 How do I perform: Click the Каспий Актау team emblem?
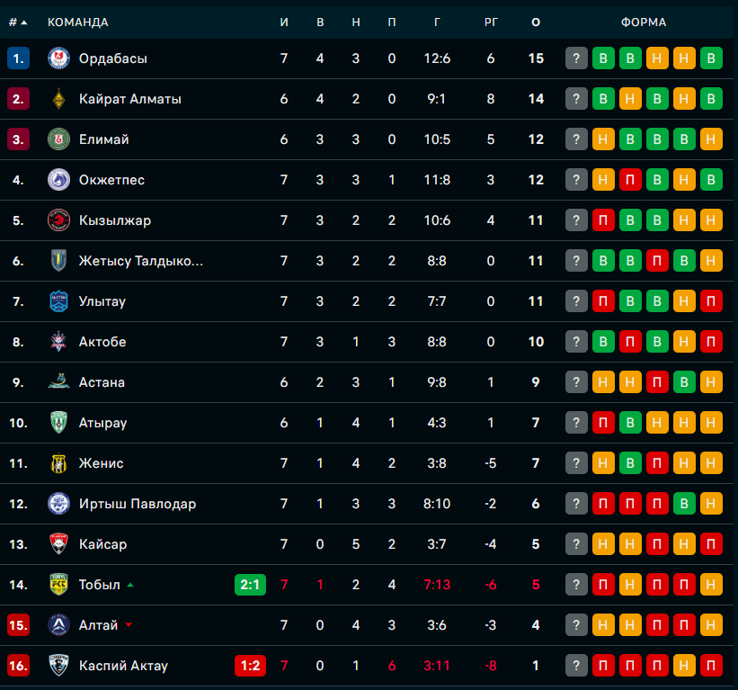point(58,666)
